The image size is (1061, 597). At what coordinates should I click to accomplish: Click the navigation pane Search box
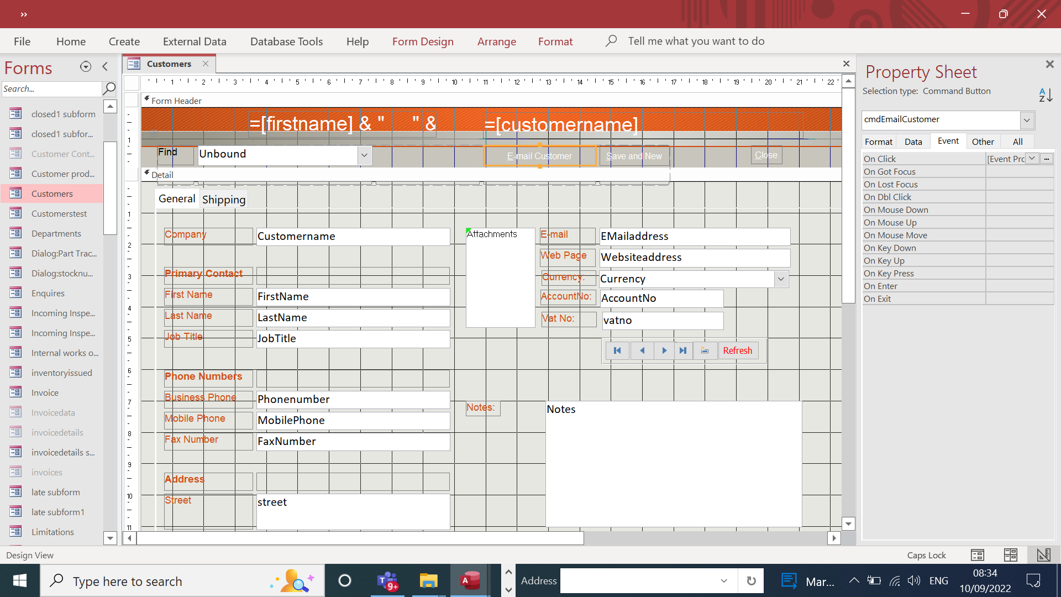[x=51, y=88]
